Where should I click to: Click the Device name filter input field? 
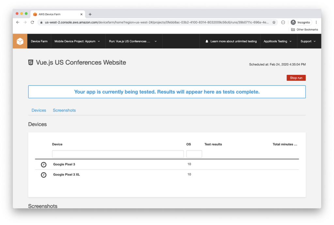click(118, 154)
